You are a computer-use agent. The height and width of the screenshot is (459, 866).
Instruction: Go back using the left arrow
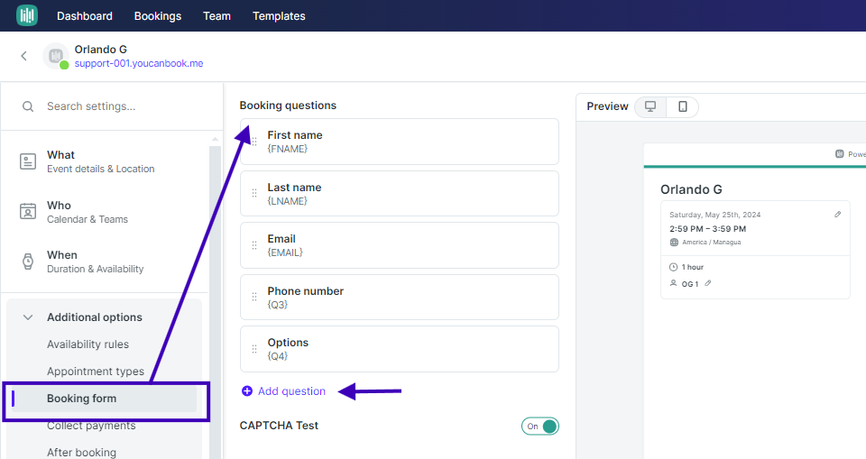click(23, 56)
